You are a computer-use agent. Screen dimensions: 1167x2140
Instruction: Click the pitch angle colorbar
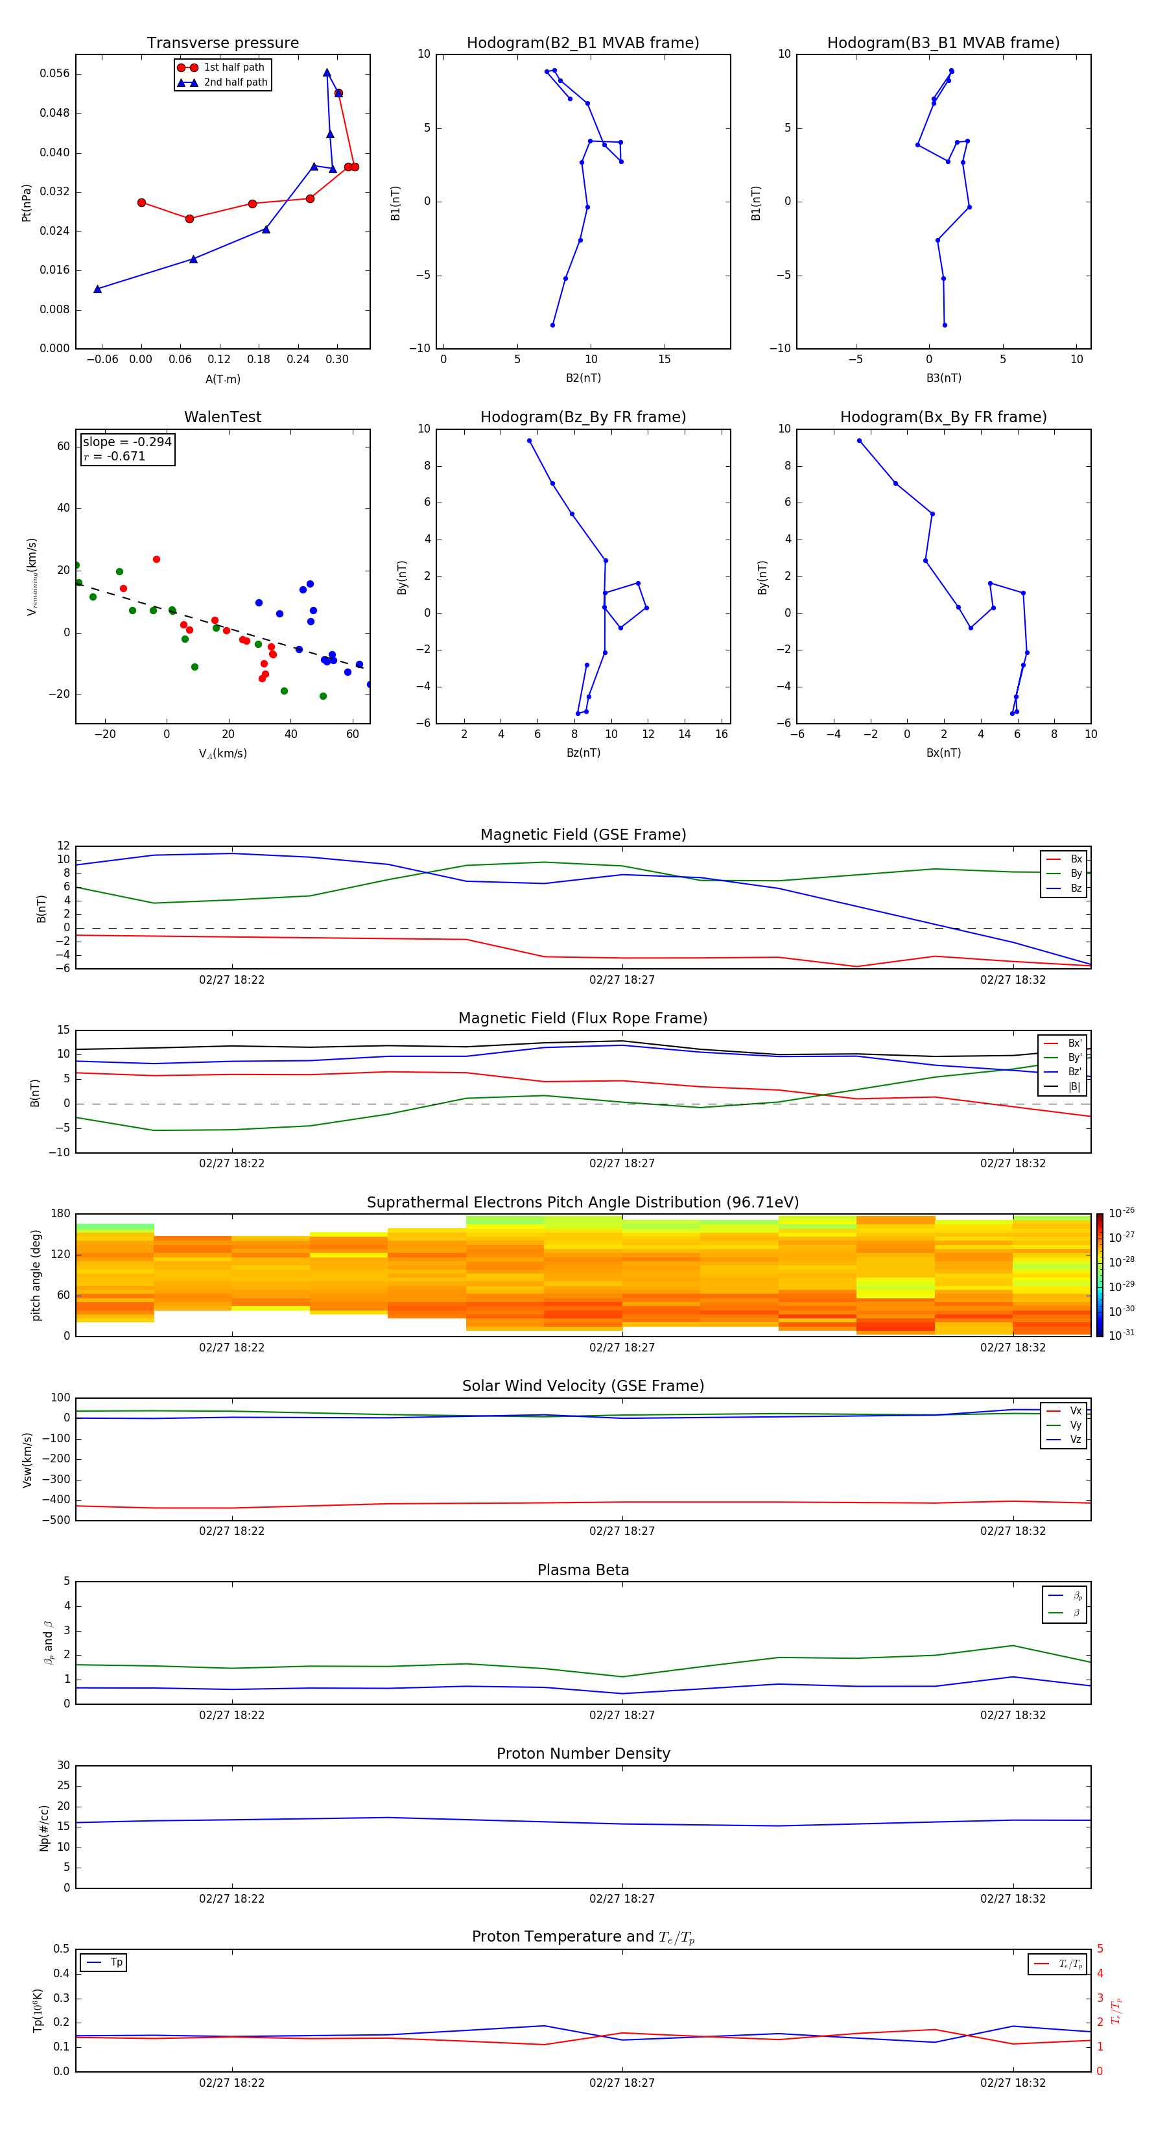tap(1100, 1274)
